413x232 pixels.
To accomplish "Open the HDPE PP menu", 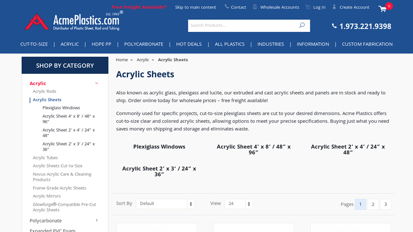I will [x=101, y=44].
